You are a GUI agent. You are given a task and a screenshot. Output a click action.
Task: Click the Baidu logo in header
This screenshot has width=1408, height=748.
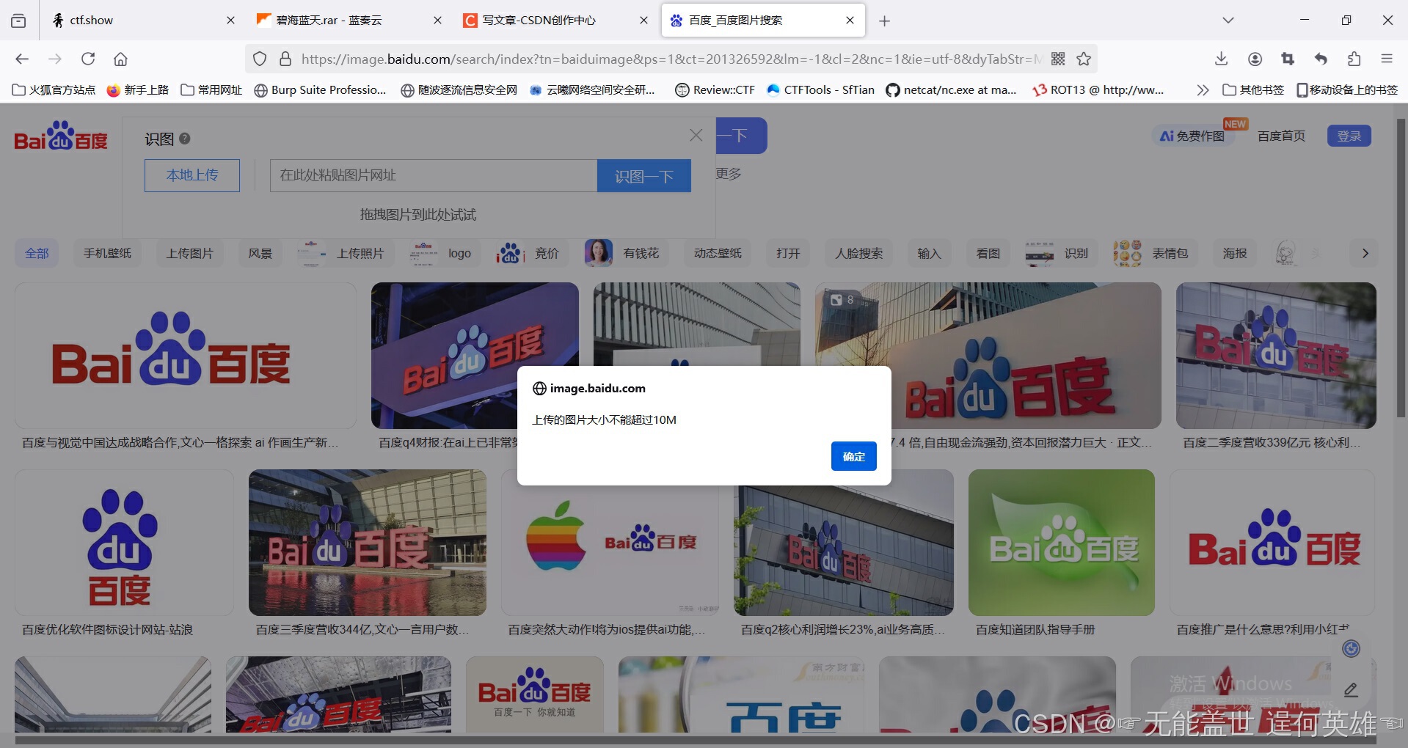[x=61, y=136]
